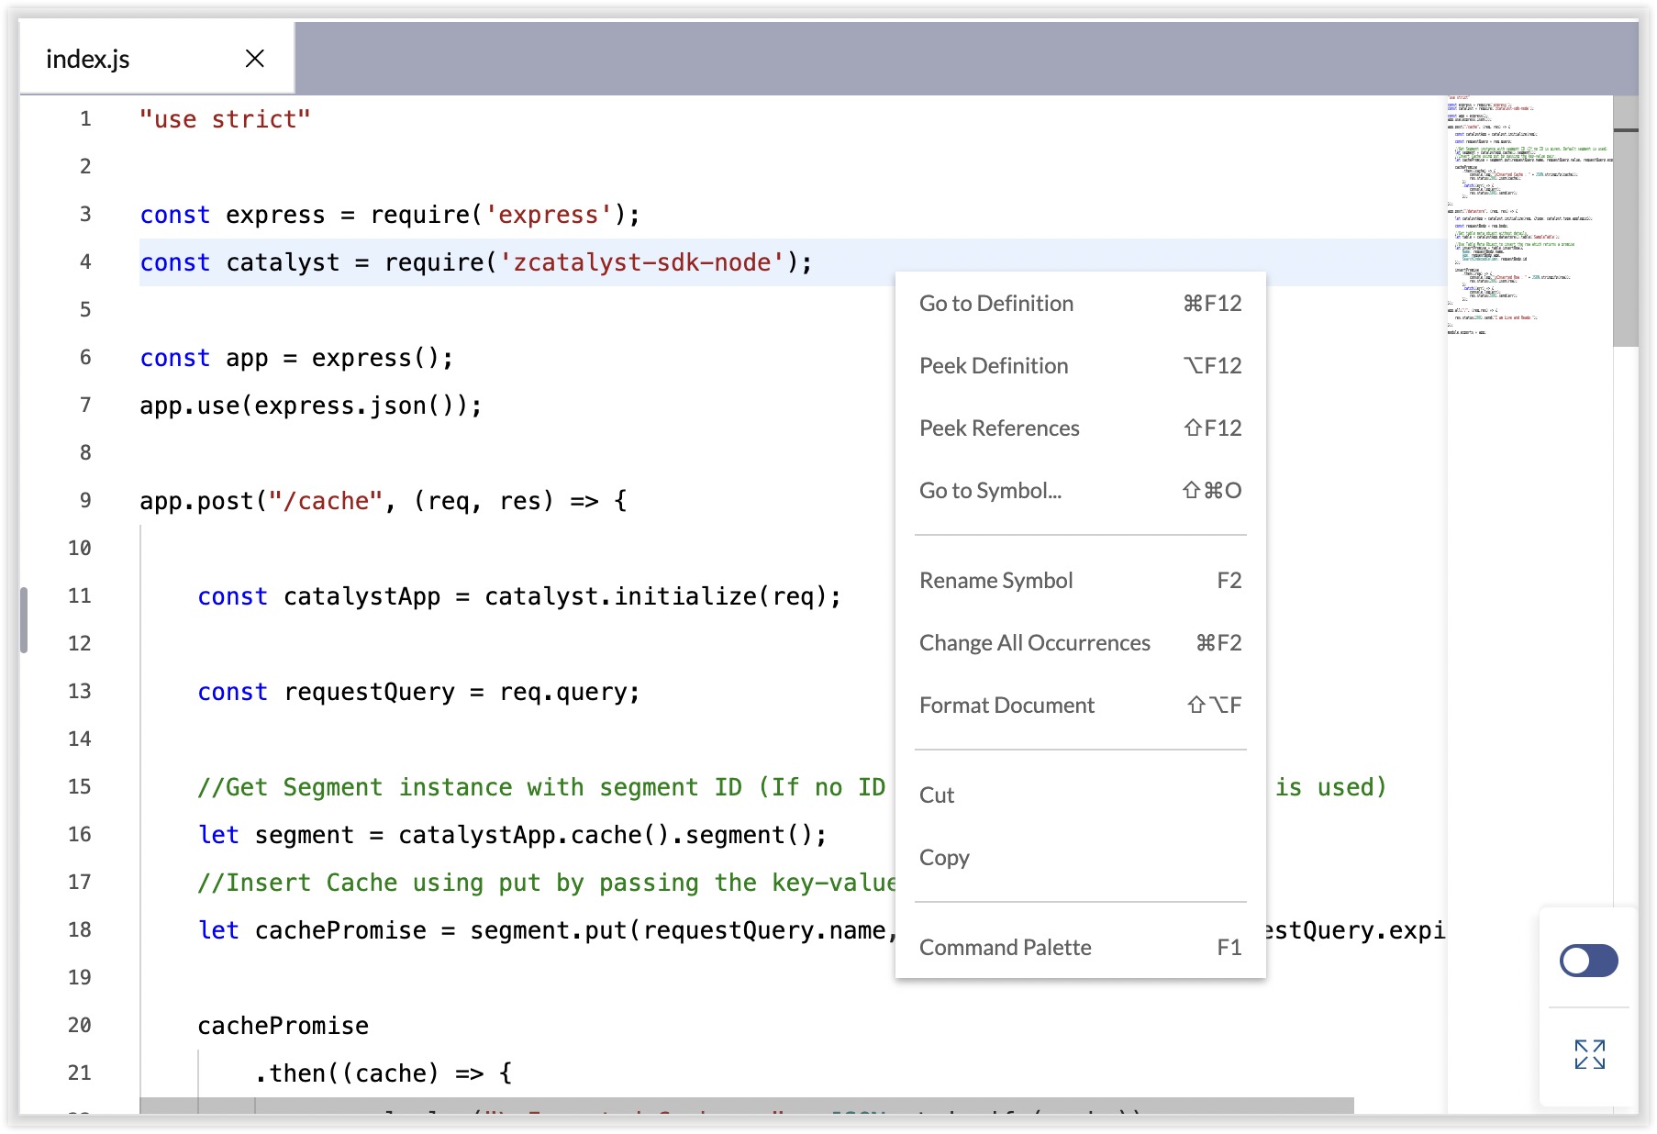The image size is (1657, 1134).
Task: Click catalystApp variable on line 11
Action: click(x=361, y=596)
